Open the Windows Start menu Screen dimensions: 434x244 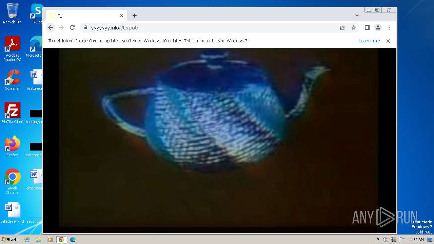tap(9, 239)
